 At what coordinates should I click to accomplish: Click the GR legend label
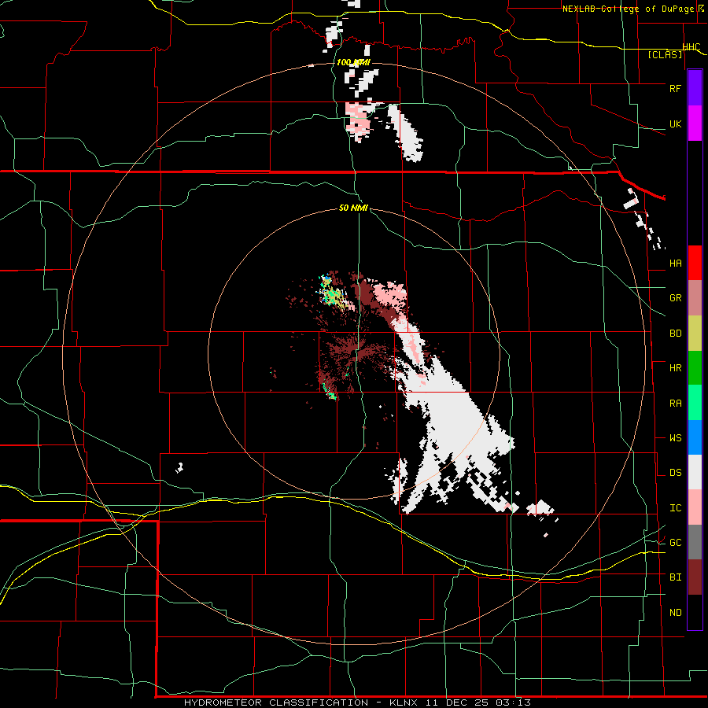675,298
